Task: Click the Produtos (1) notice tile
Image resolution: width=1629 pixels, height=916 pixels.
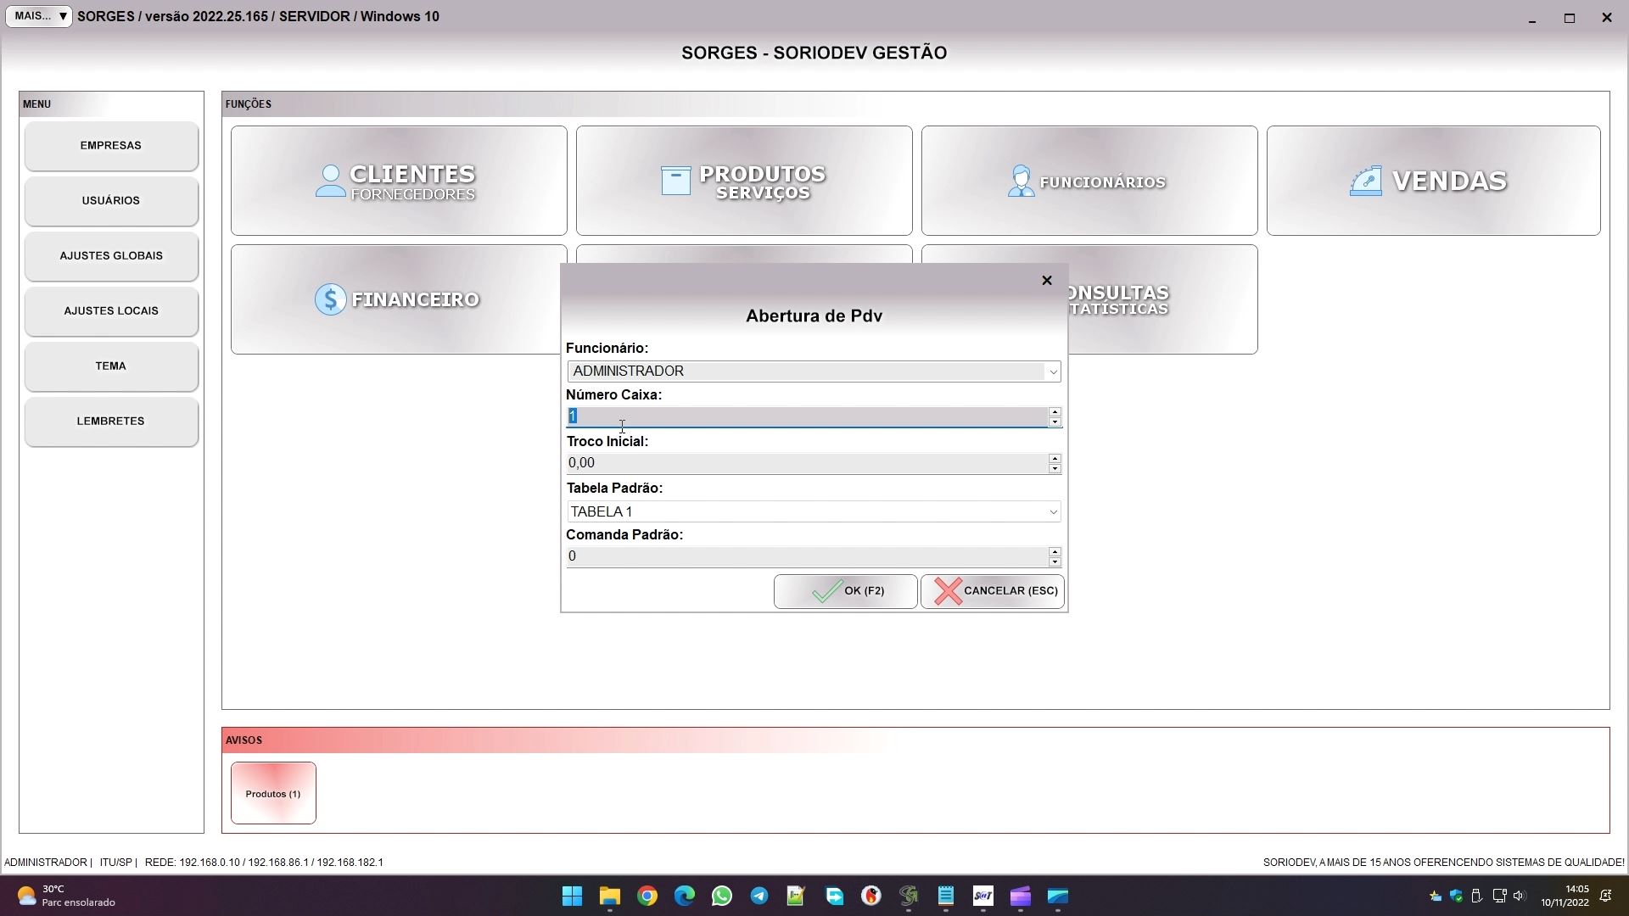Action: pos(273,794)
